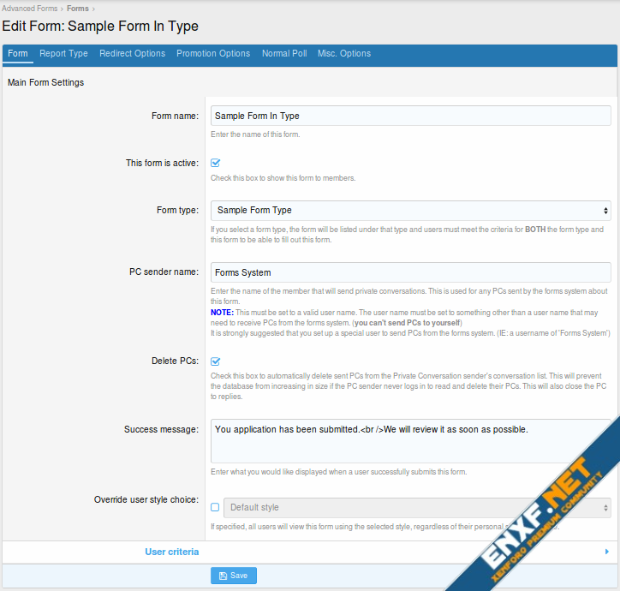Click the Forms breadcrumb link
This screenshot has width=620, height=591.
coord(77,9)
